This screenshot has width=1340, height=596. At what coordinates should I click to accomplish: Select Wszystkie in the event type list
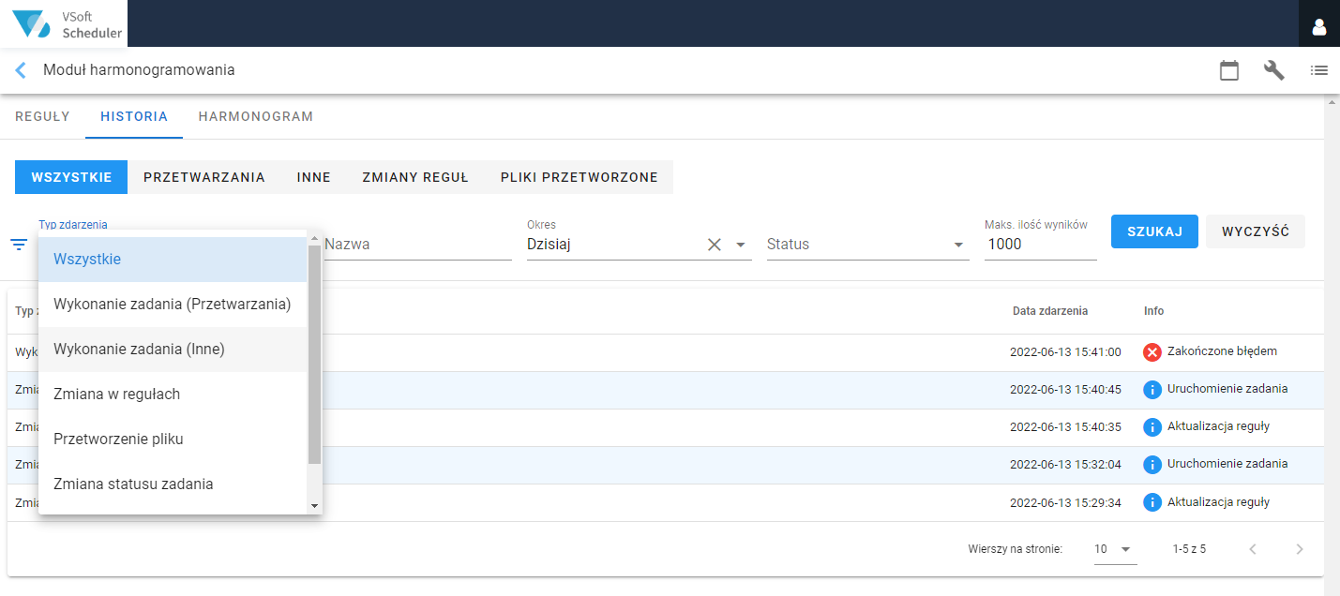coord(173,260)
